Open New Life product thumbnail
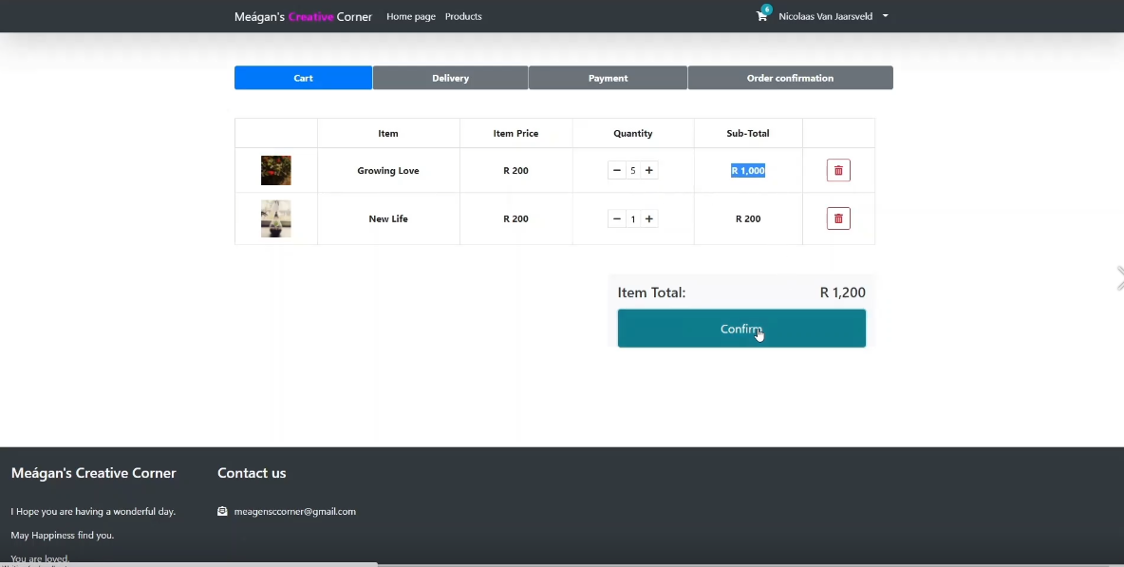The height and width of the screenshot is (567, 1124). tap(276, 218)
